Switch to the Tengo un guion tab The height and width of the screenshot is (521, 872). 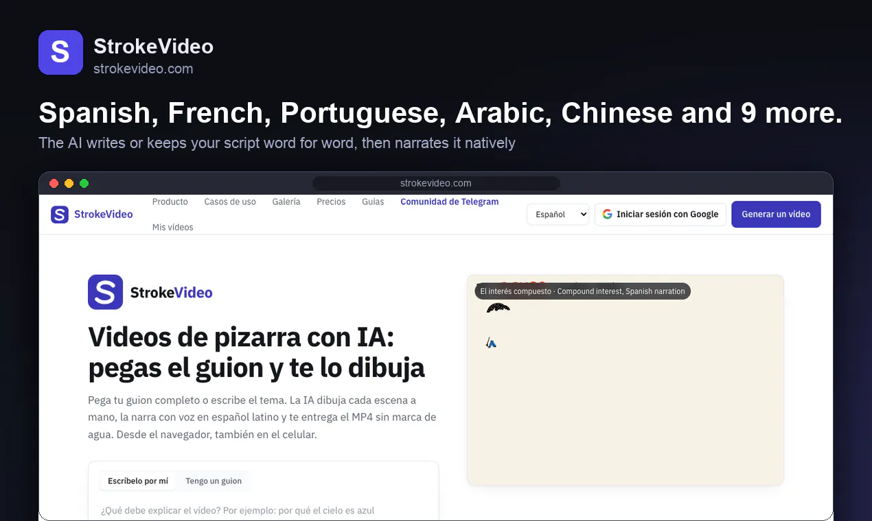pos(214,481)
